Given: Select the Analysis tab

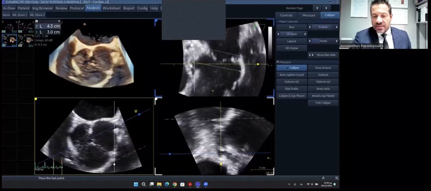Looking at the screenshot, I should [x=93, y=8].
